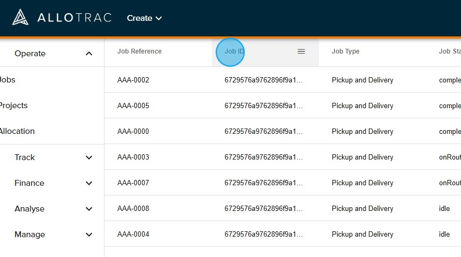Click the Job Status column header
The image size is (461, 257).
449,51
